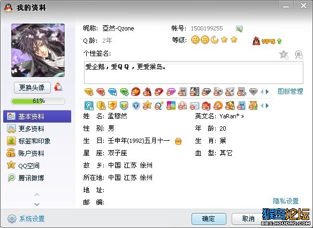Select the 基本资料 tab
The width and height of the screenshot is (313, 228).
(x=37, y=116)
